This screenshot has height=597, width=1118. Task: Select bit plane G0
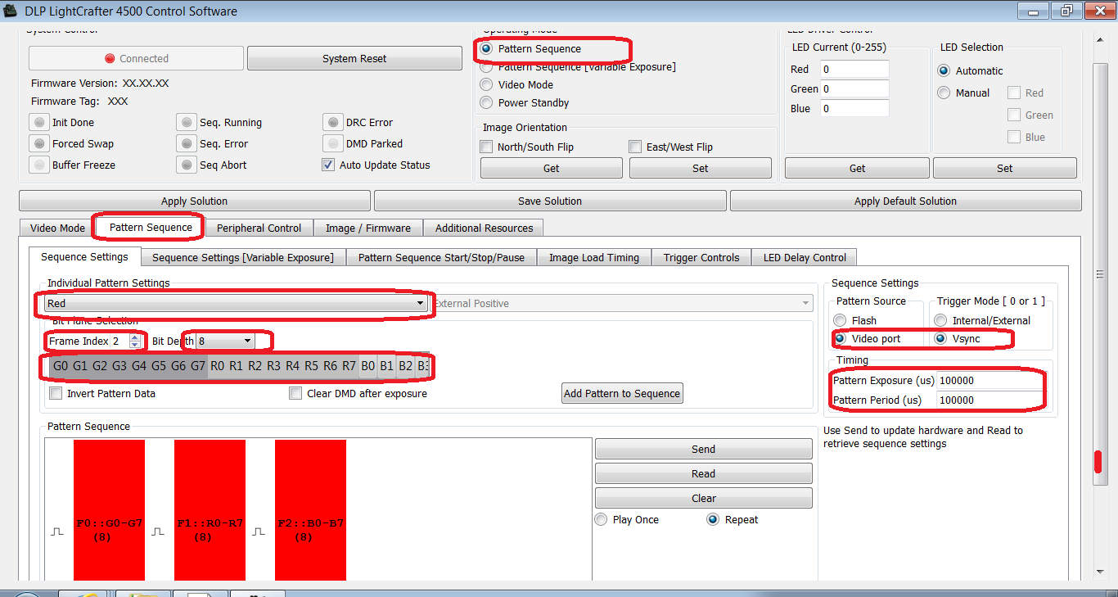[x=61, y=366]
